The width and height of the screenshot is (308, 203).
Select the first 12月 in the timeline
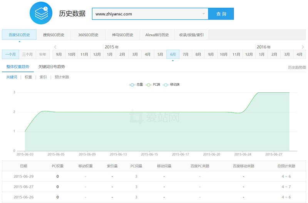coord(97,54)
